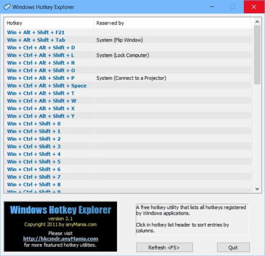Open the http://hkcmdr.anyMania.com link
This screenshot has width=265, height=256.
61,239
